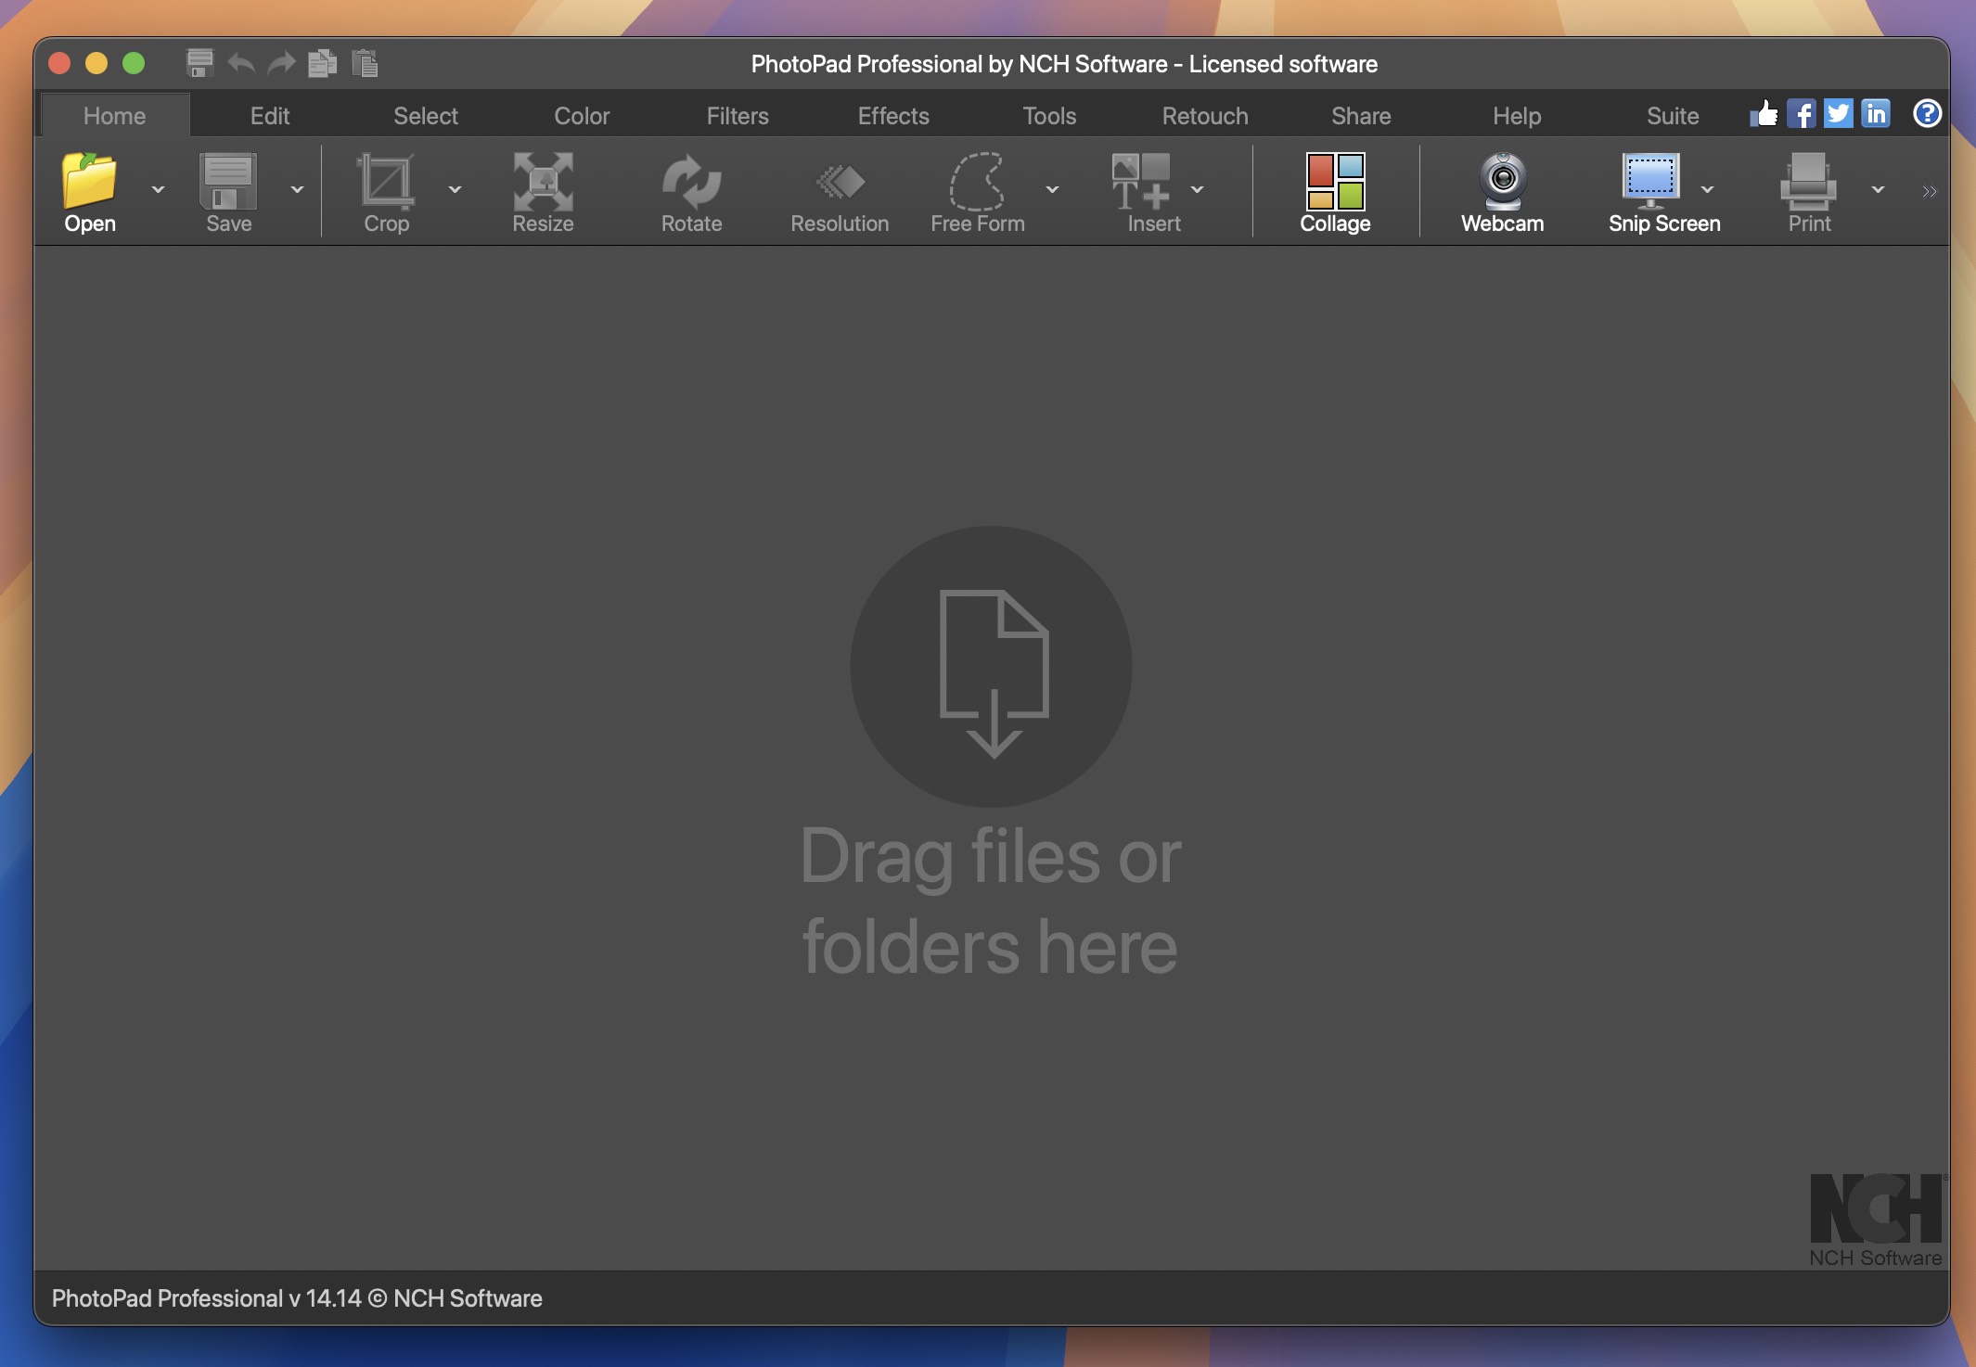
Task: Click the NCH Software logo
Action: (1876, 1220)
